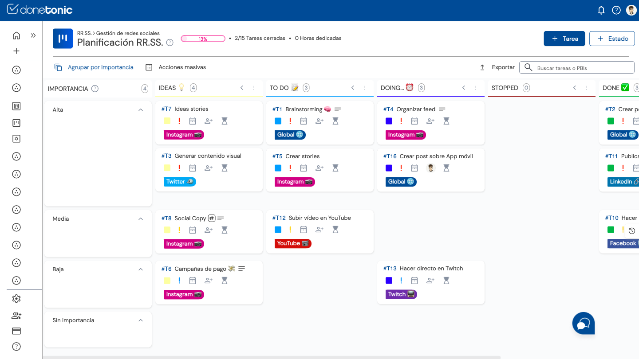Focus the Buscar tareas o PBIs search field
Screen dimensions: 639x359
pos(577,67)
